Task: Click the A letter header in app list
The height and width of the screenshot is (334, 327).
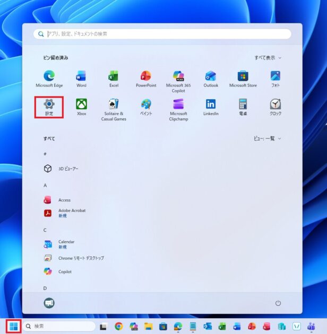Action: pyautogui.click(x=45, y=186)
